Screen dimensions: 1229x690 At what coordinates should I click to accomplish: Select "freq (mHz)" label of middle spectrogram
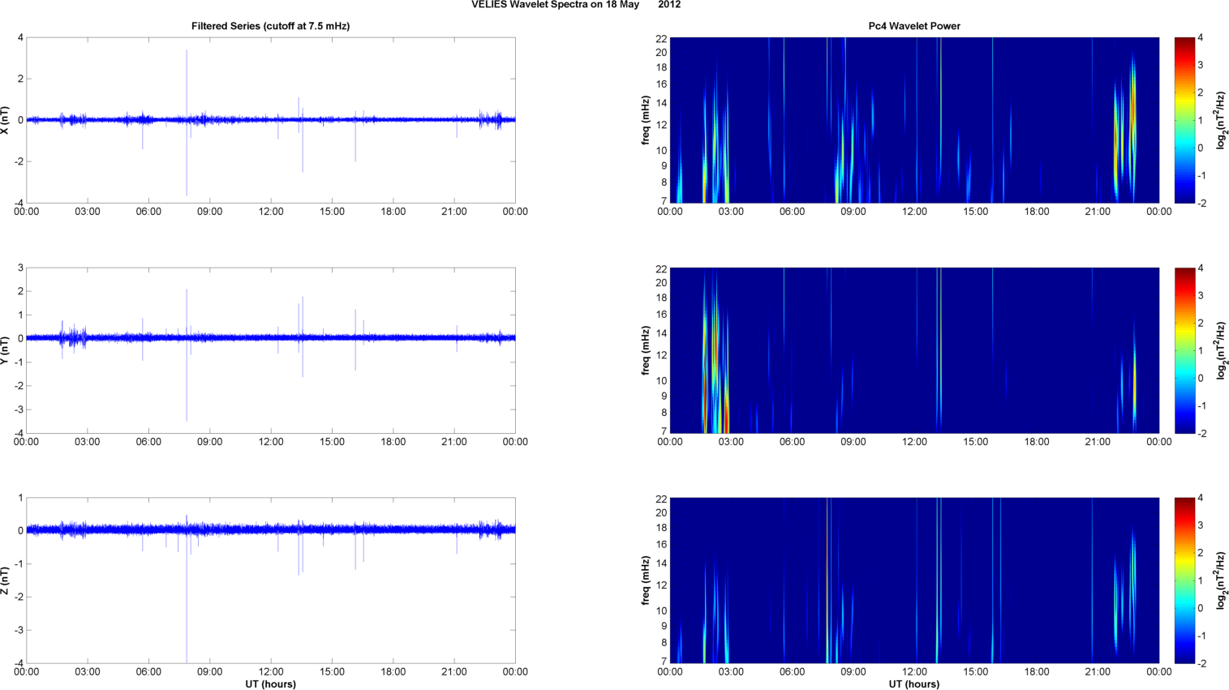click(x=646, y=350)
